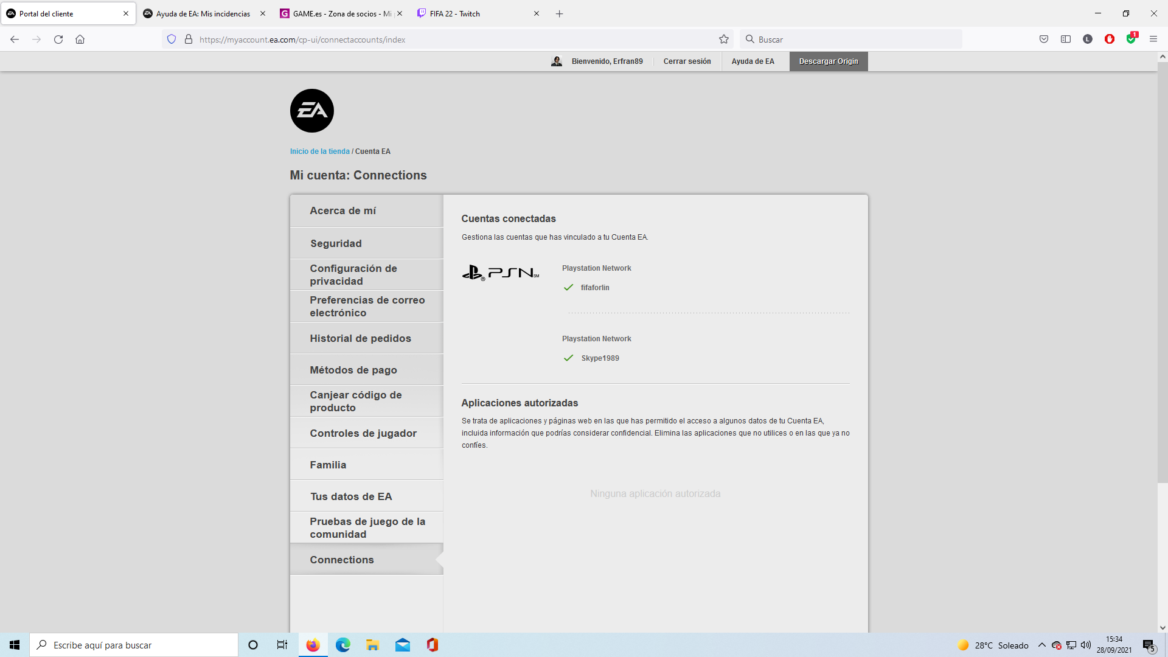Open the Firefox application menu
The image size is (1168, 657).
pyautogui.click(x=1153, y=40)
